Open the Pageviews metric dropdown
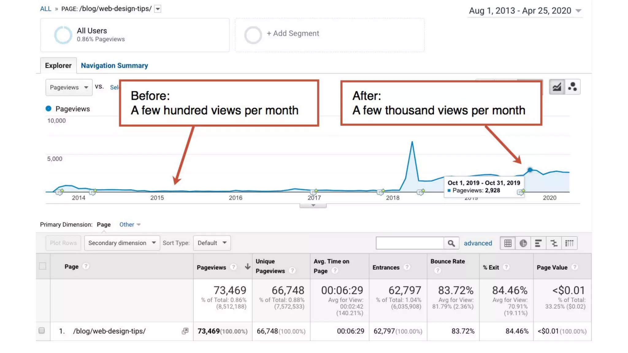 [x=69, y=87]
